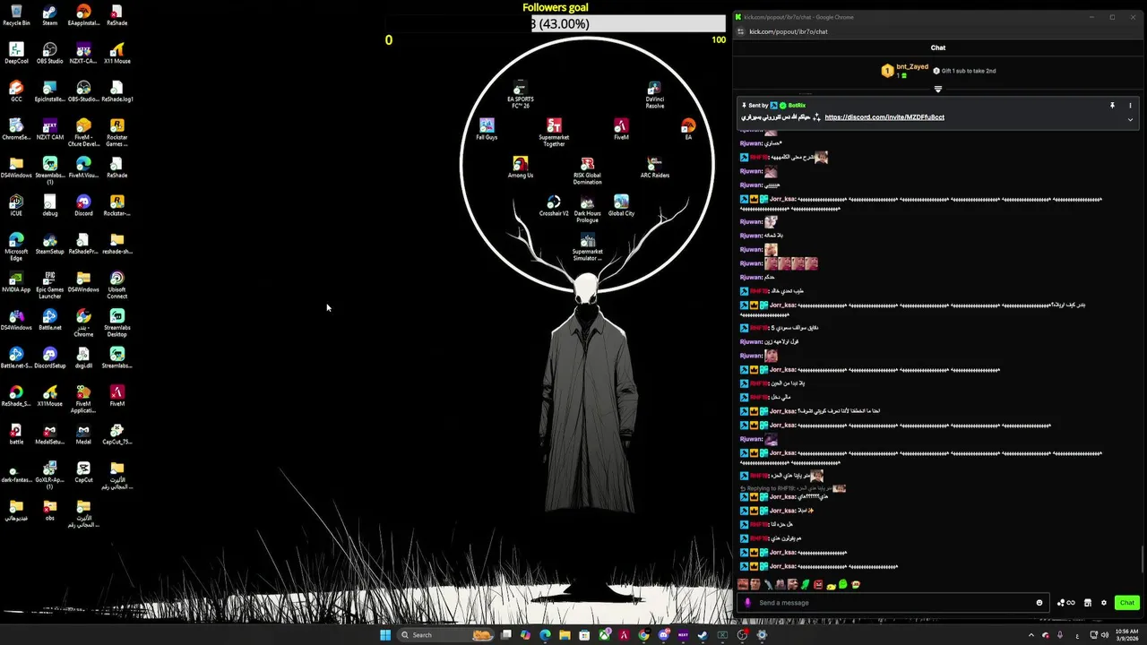The height and width of the screenshot is (645, 1147).
Task: Open the emote picker in message box
Action: point(1039,603)
